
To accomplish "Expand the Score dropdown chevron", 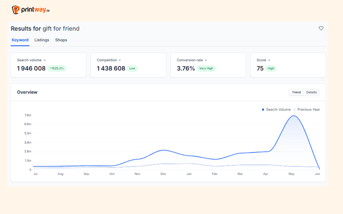I will (269, 60).
